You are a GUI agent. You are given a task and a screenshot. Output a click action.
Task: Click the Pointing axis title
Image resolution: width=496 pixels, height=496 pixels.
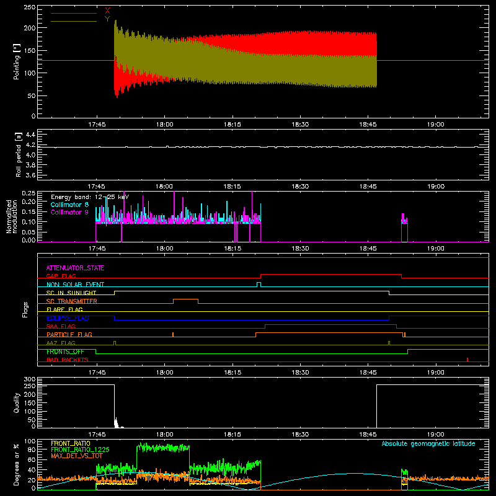17,61
